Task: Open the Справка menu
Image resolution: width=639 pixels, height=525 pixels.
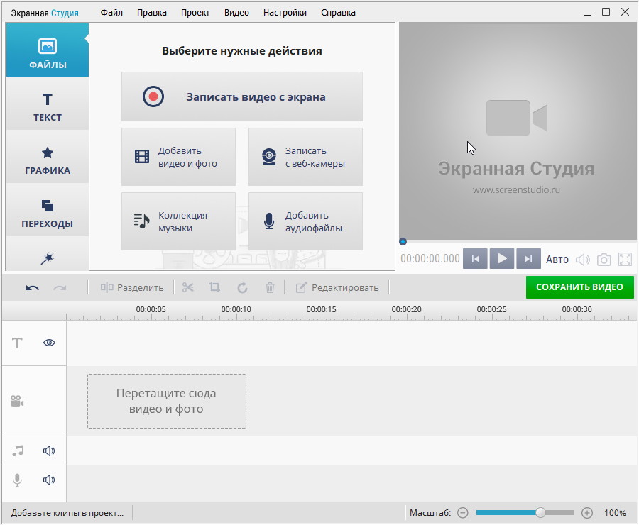Action: (x=338, y=13)
